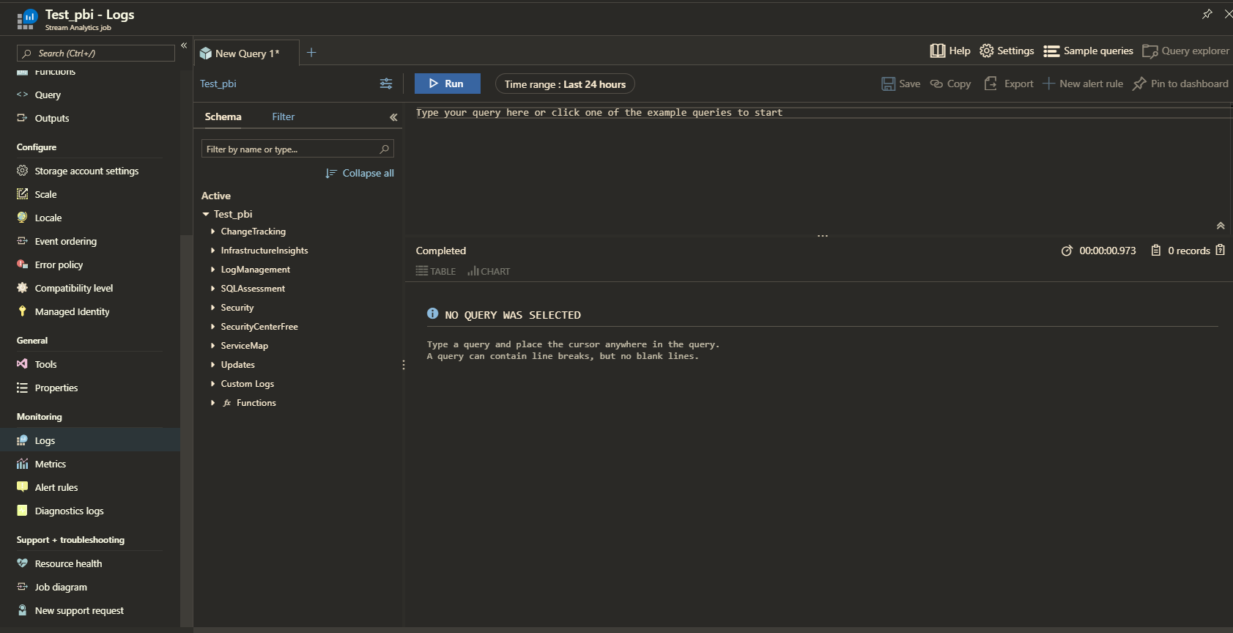This screenshot has height=633, width=1233.
Task: Click the horizontal results splitter ellipsis
Action: pos(823,236)
